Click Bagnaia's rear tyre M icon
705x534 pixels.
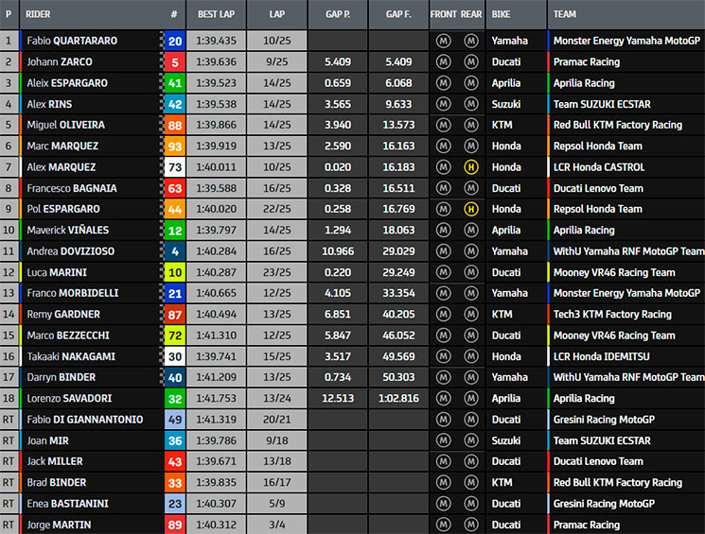click(470, 188)
